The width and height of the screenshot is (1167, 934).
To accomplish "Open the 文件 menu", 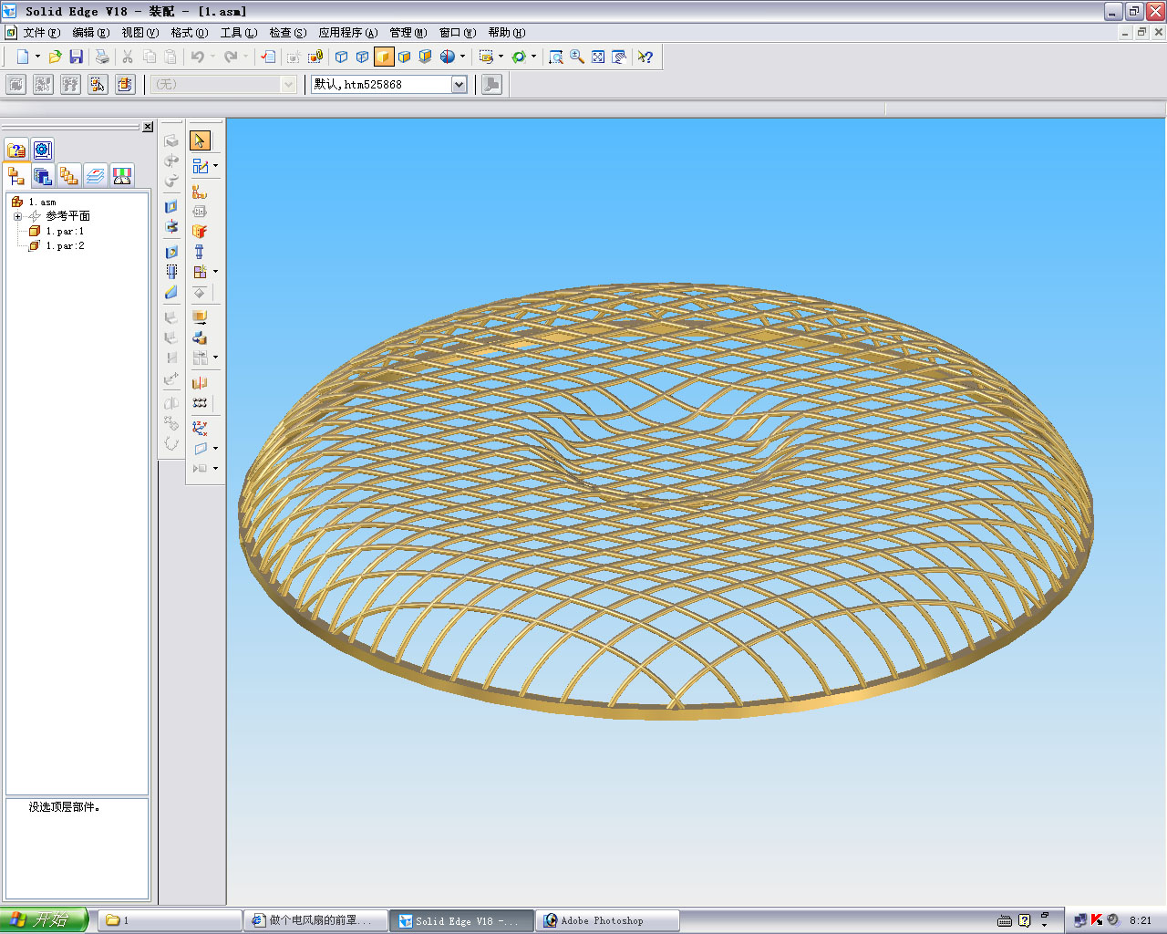I will click(x=41, y=33).
